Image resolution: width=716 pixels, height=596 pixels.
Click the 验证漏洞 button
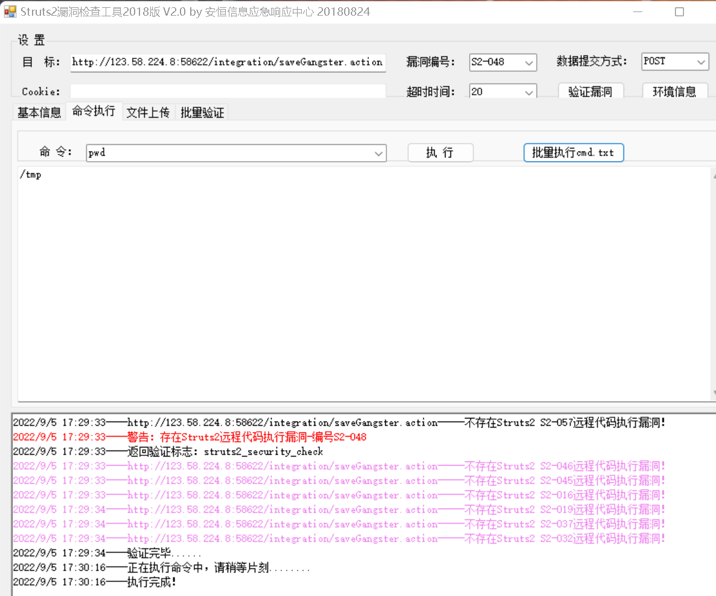point(590,91)
